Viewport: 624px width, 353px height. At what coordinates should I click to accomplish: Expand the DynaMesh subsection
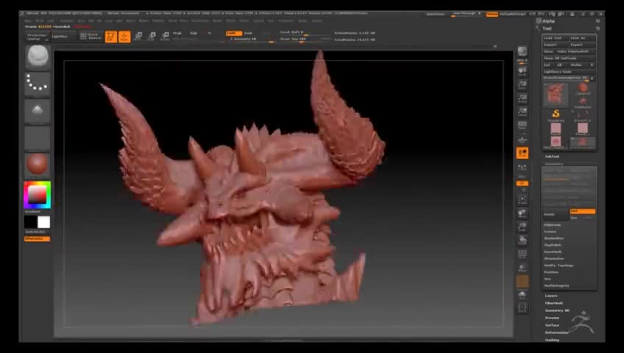click(553, 252)
